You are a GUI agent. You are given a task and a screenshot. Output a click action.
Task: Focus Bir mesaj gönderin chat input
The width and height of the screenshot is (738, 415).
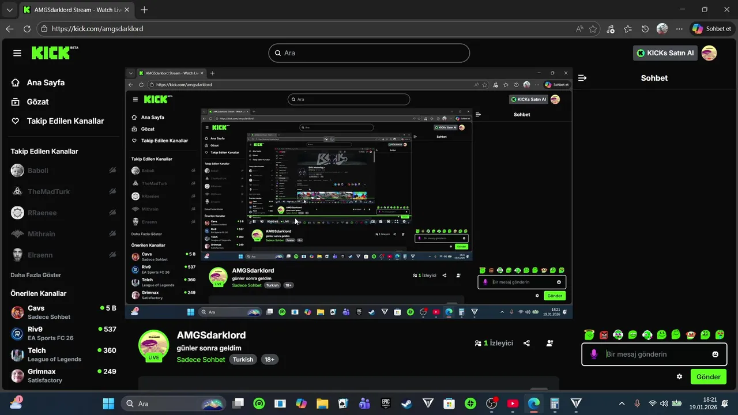pyautogui.click(x=654, y=354)
